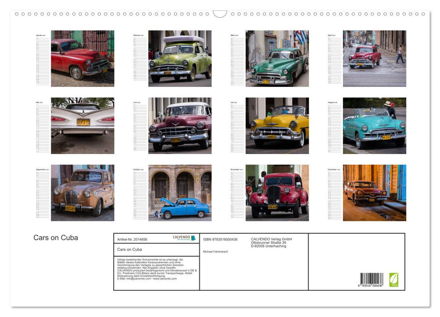Open the CALVENDO Verlag GmbH address block
This screenshot has height=317, width=440.
[x=271, y=242]
